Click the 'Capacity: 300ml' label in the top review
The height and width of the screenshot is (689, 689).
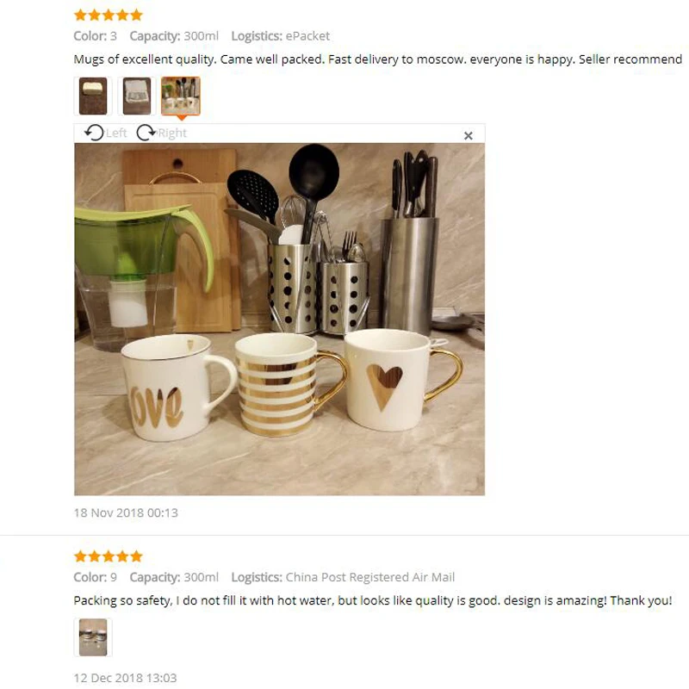coord(174,36)
